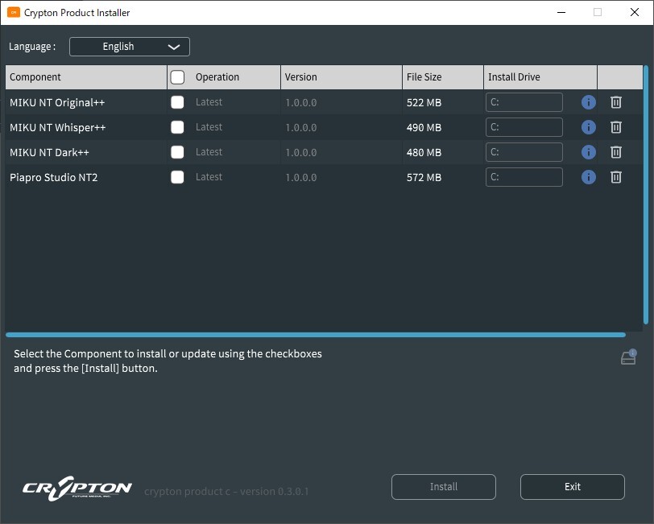Select the MIKU NT Whisper++ component name
Screen dimensions: 654x524
point(57,127)
